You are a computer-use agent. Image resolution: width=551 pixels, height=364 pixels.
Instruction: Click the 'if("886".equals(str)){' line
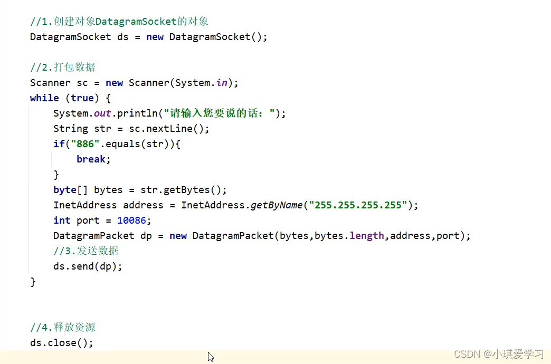[117, 143]
